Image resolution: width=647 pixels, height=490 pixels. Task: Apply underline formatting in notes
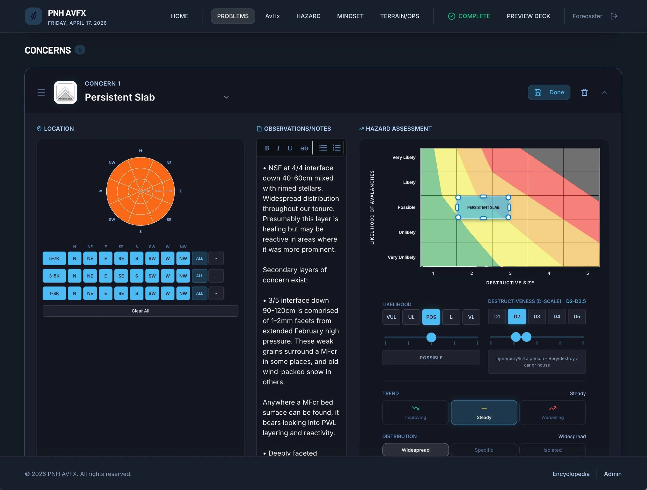coord(290,148)
